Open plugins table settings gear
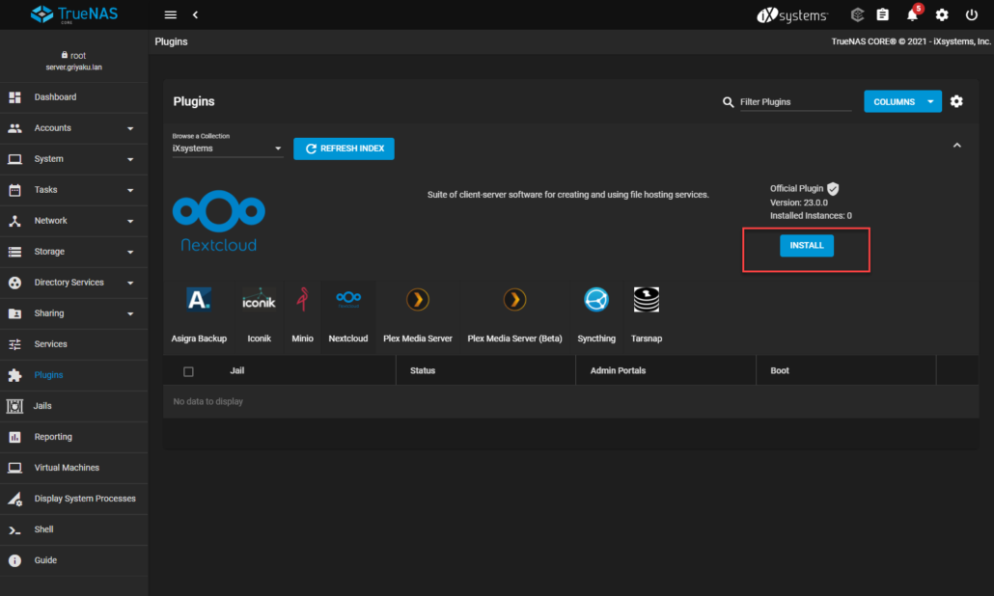The height and width of the screenshot is (596, 994). click(x=956, y=101)
